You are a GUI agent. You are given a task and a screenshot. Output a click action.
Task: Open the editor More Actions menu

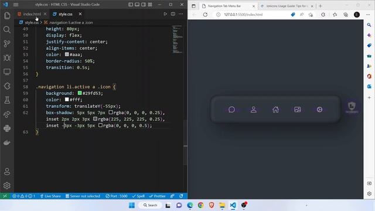(x=181, y=14)
